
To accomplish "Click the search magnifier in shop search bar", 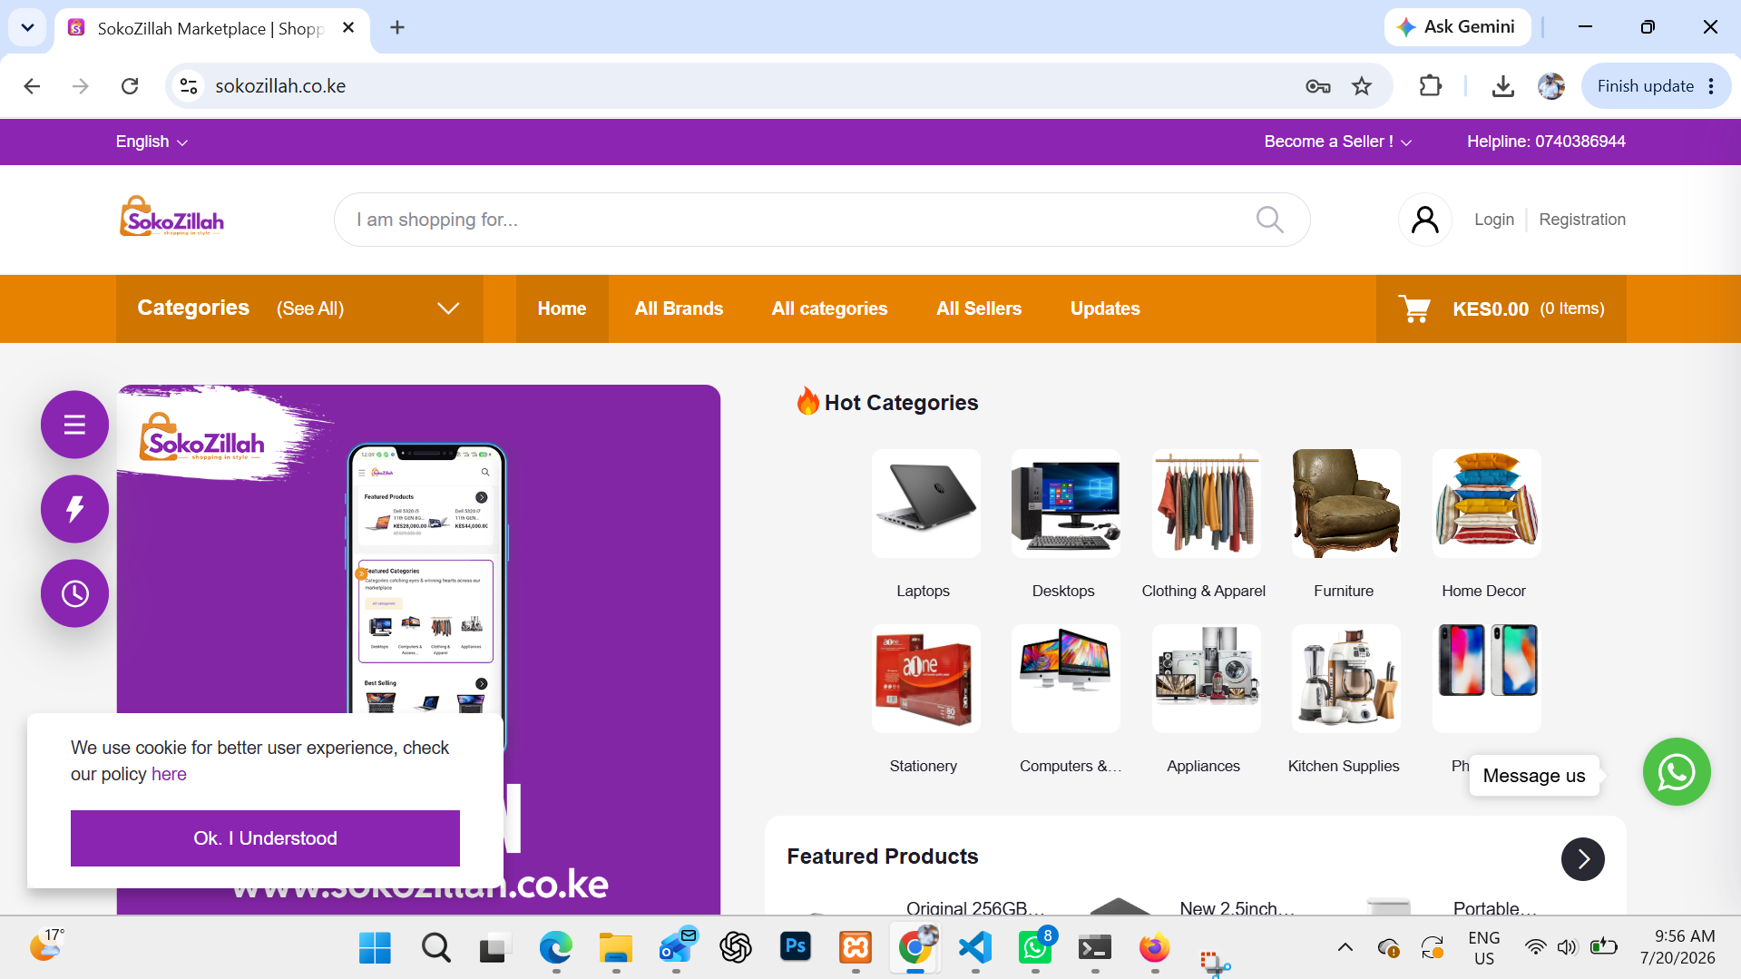I will [1269, 220].
